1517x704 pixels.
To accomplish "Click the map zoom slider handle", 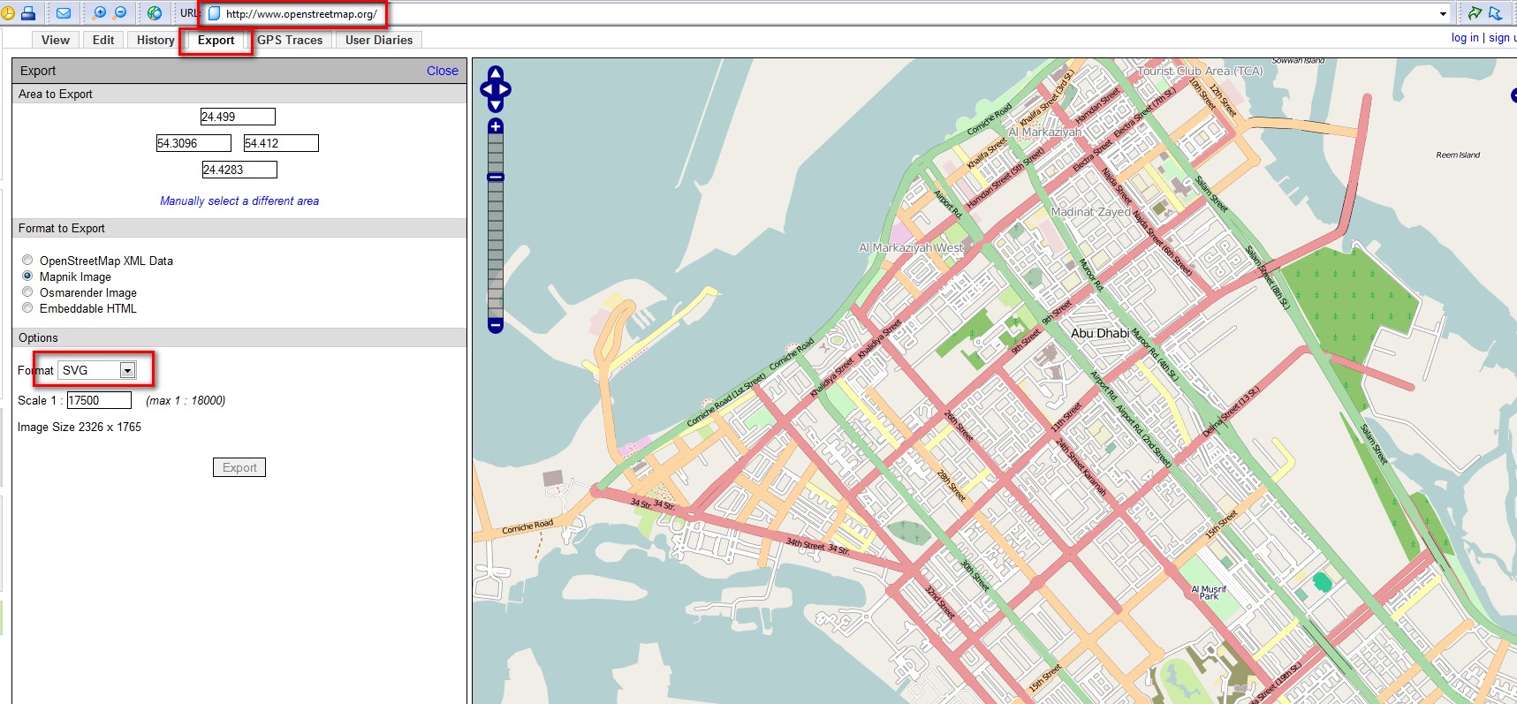I will (496, 178).
